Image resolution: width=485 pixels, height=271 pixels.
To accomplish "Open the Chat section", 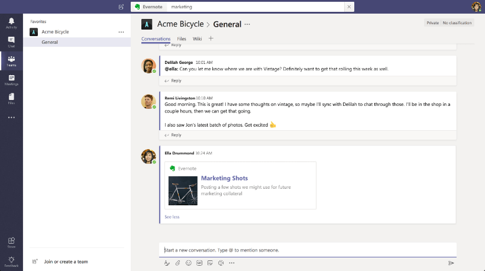I will point(11,41).
